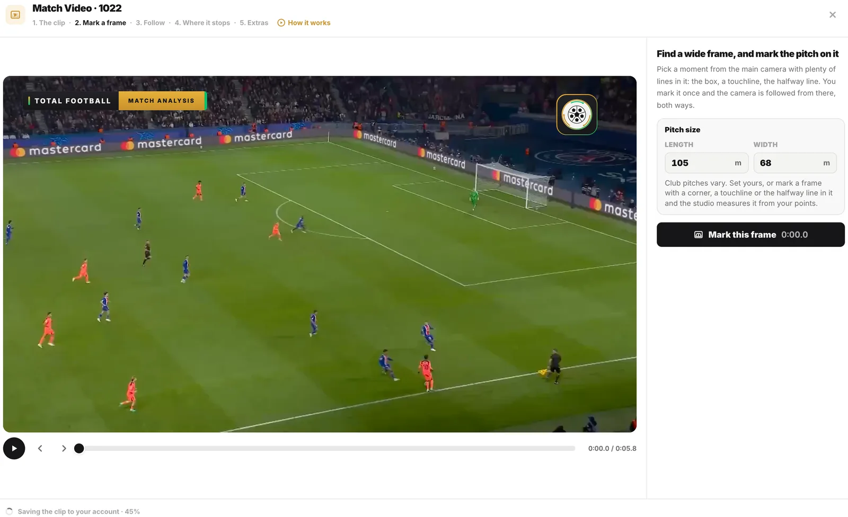Click the saving clip spinner icon
The width and height of the screenshot is (848, 517).
click(x=9, y=511)
